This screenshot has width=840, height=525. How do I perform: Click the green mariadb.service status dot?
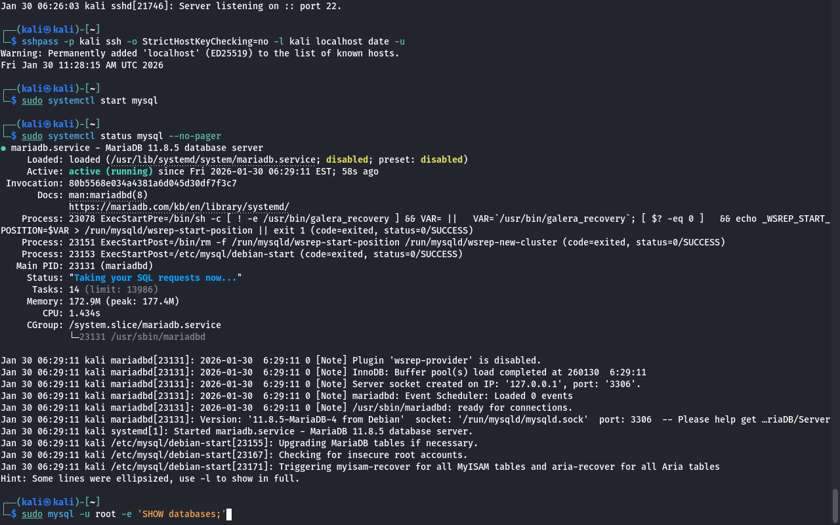pyautogui.click(x=4, y=148)
